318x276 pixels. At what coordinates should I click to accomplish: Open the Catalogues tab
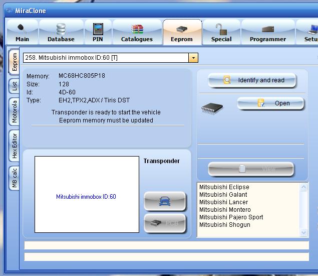(x=137, y=32)
